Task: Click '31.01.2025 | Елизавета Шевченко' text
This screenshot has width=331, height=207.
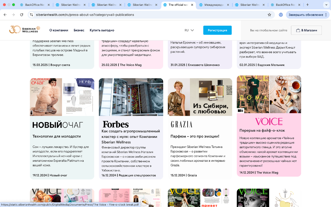Action: 195,65
